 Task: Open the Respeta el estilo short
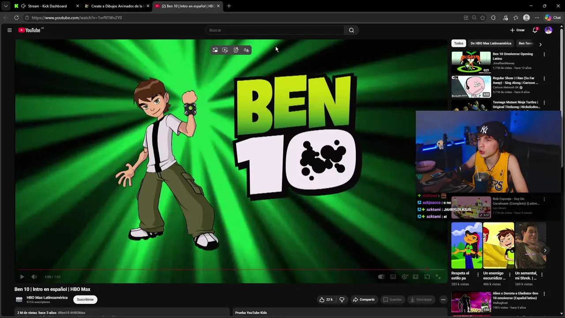pyautogui.click(x=467, y=246)
